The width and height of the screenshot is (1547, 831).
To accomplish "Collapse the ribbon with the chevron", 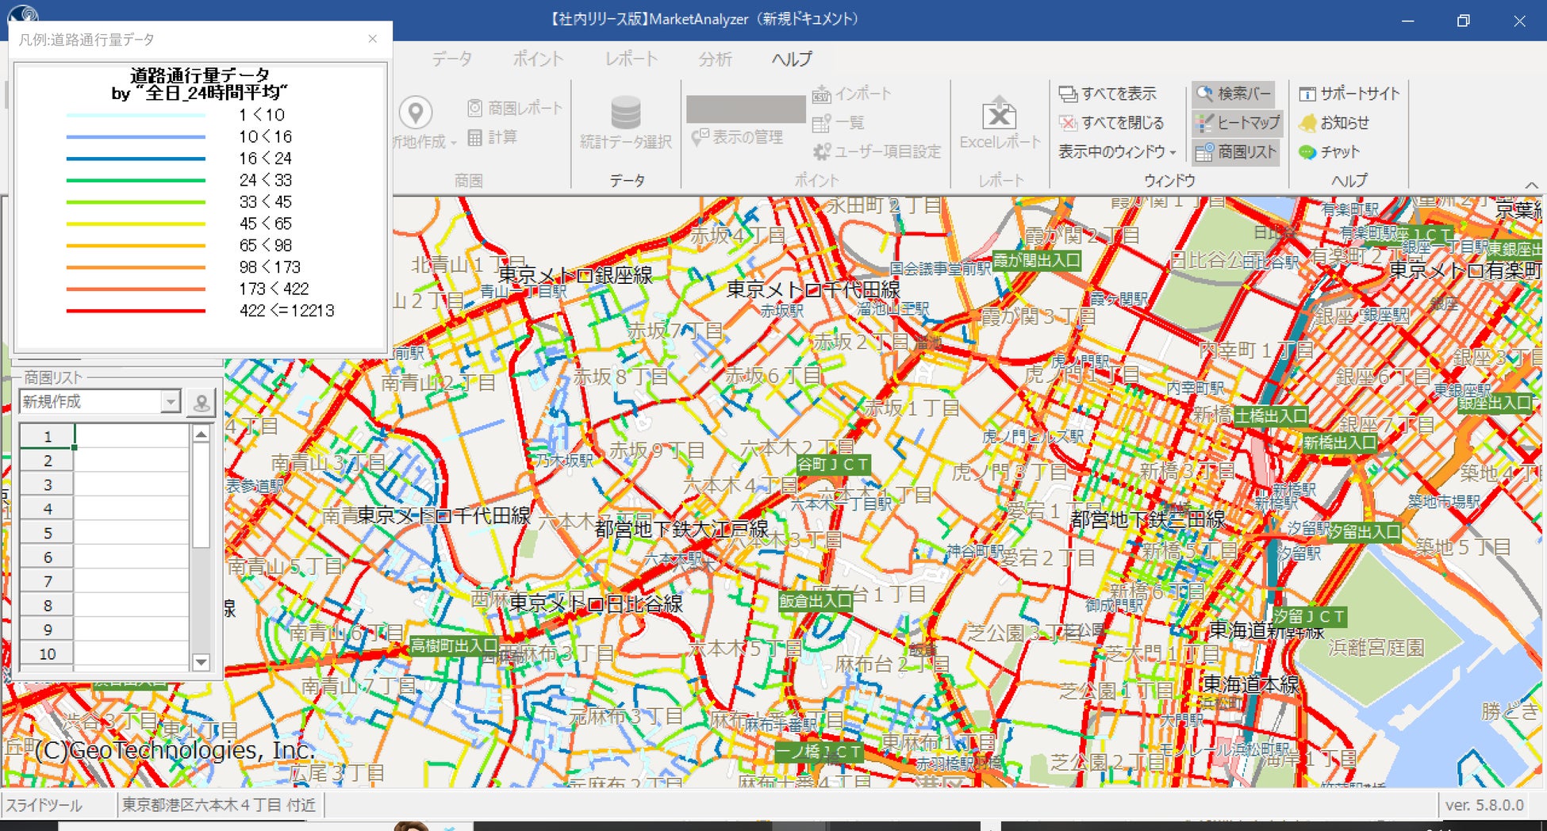I will pyautogui.click(x=1531, y=185).
